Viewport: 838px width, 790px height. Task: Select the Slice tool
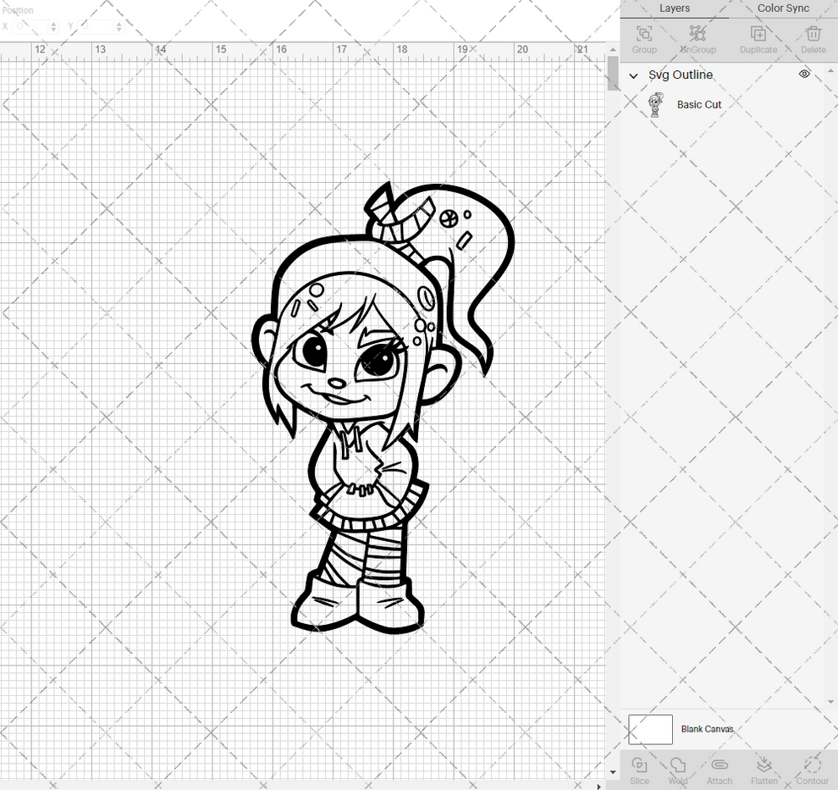tap(639, 769)
